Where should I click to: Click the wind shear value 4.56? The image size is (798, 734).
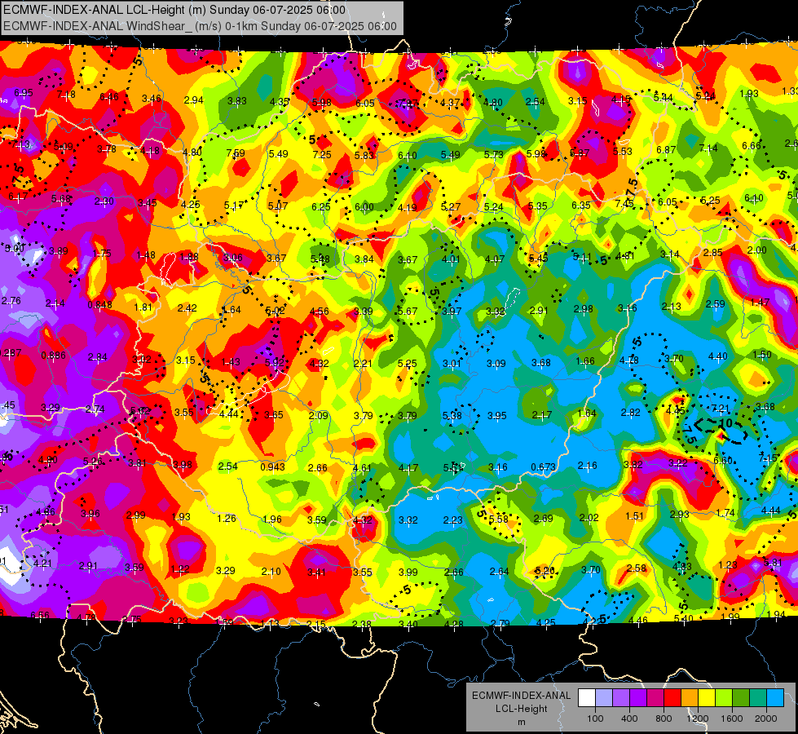coord(319,312)
